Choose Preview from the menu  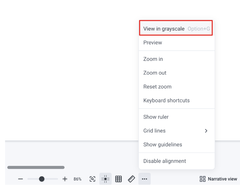(x=153, y=43)
